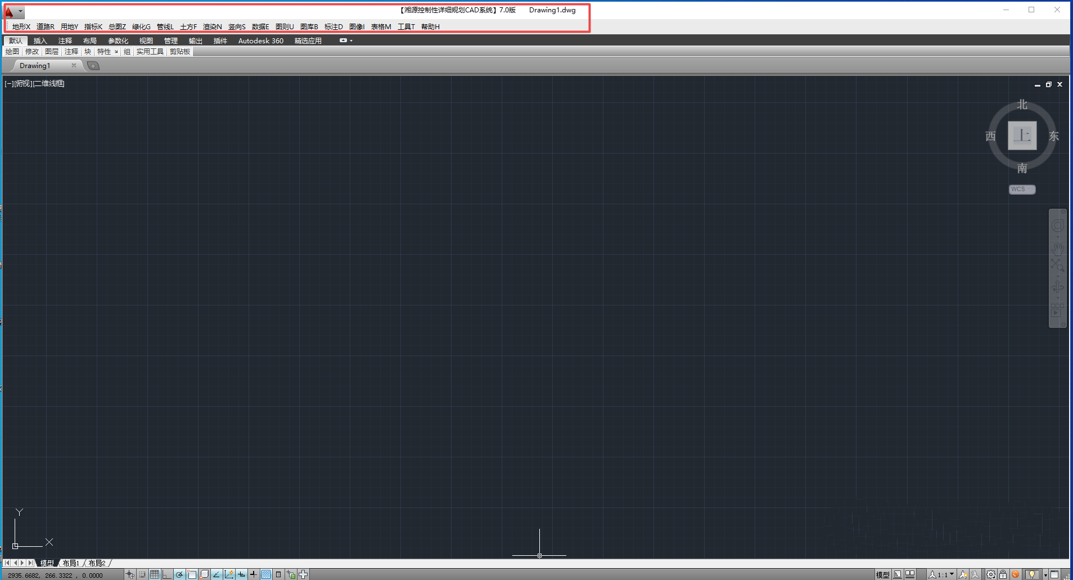Image resolution: width=1073 pixels, height=580 pixels.
Task: Open the 1:1 annotation scale dropdown
Action: coord(941,574)
